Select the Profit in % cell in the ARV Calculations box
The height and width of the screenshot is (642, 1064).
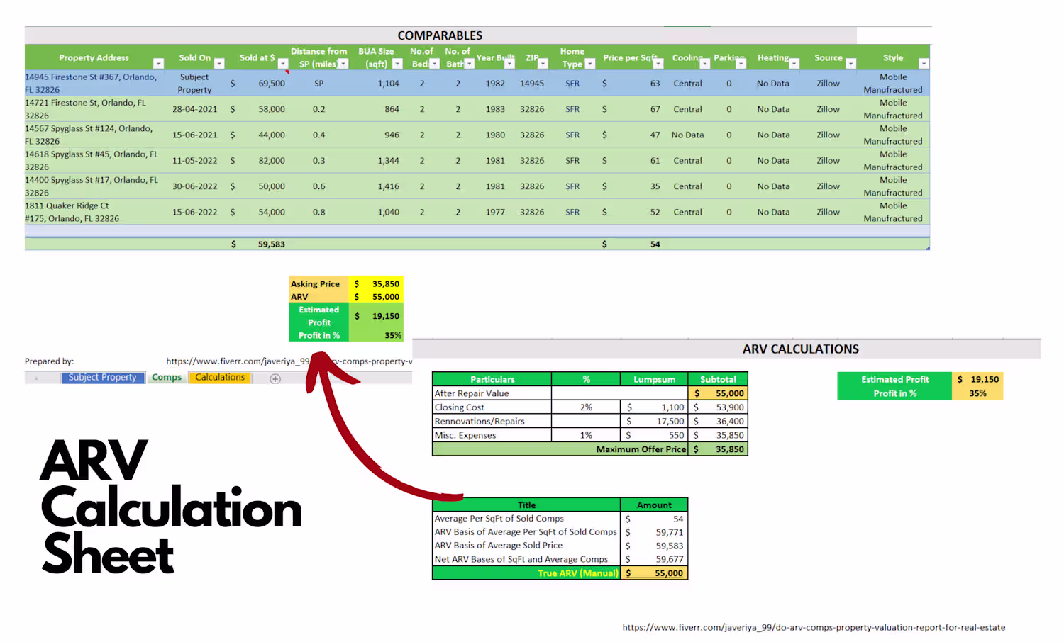894,393
